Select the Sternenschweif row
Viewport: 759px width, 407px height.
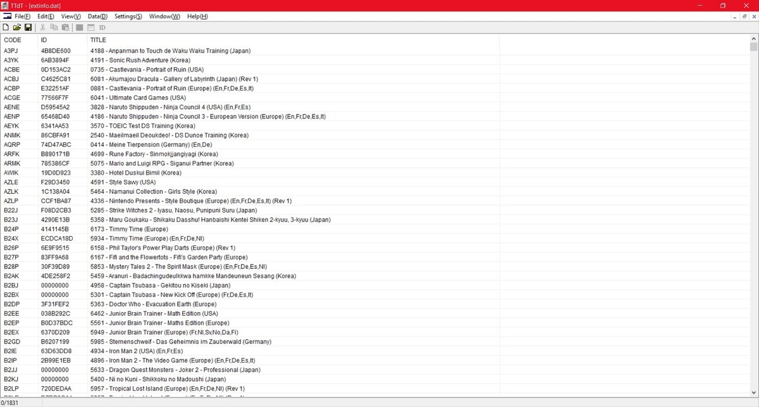(x=374, y=341)
